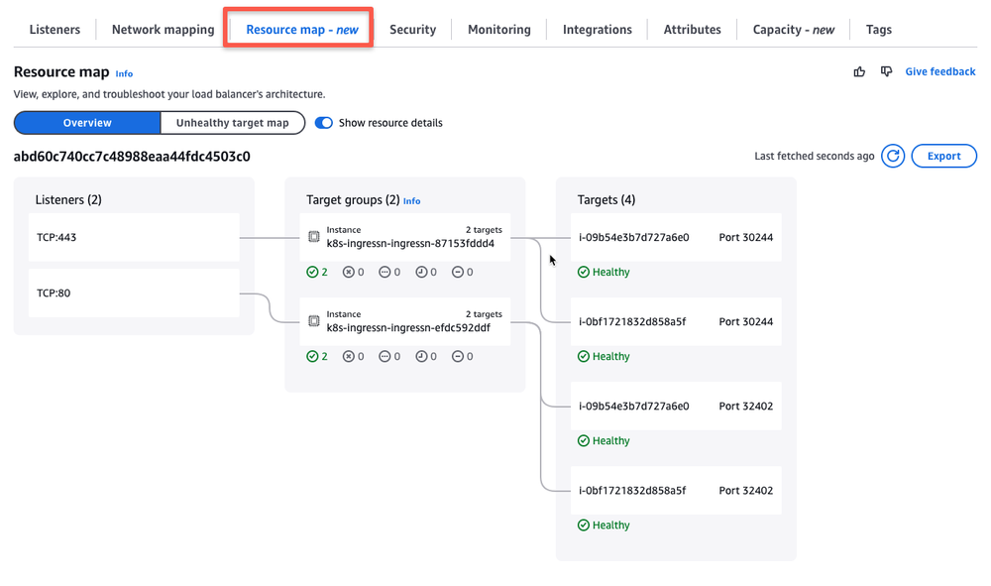Open Info beside Target groups heading
The height and width of the screenshot is (586, 991).
coord(411,200)
